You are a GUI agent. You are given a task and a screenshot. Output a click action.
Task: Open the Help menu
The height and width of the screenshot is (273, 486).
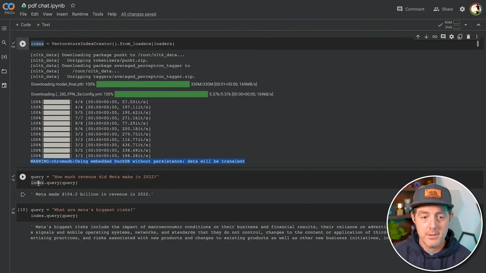tap(112, 14)
